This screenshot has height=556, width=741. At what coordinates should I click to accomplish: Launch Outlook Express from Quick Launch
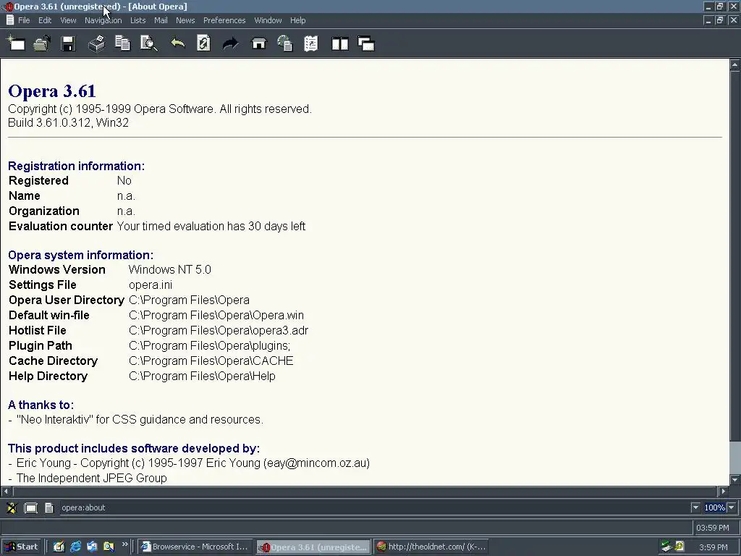92,547
